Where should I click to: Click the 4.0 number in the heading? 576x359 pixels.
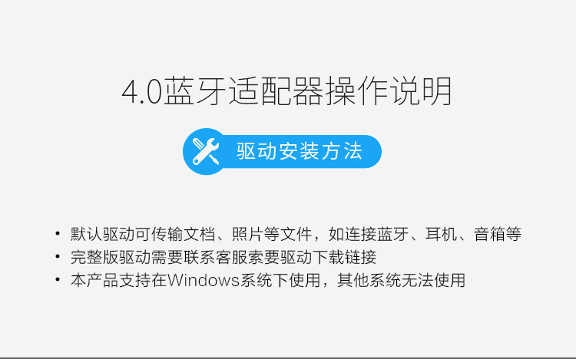pos(142,92)
